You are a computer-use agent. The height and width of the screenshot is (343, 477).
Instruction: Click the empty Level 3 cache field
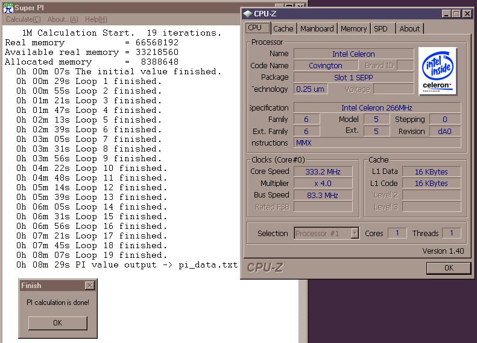click(x=431, y=207)
